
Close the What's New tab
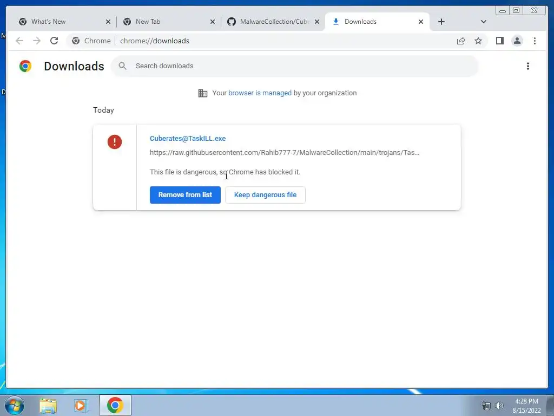click(108, 22)
